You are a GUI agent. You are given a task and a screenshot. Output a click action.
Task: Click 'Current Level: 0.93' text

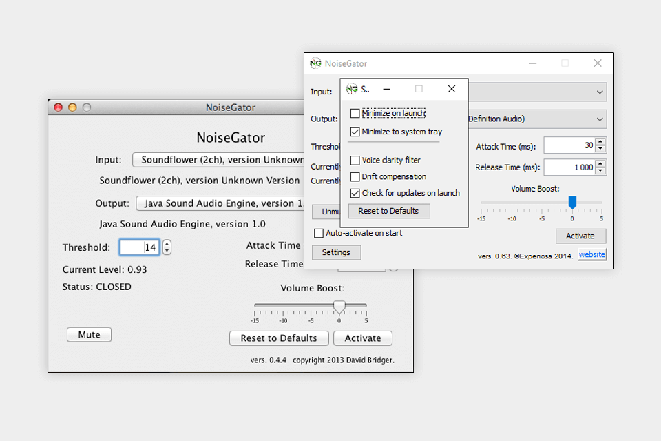coord(105,269)
